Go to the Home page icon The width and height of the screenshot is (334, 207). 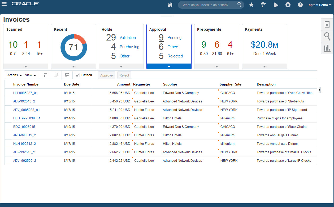[170, 5]
